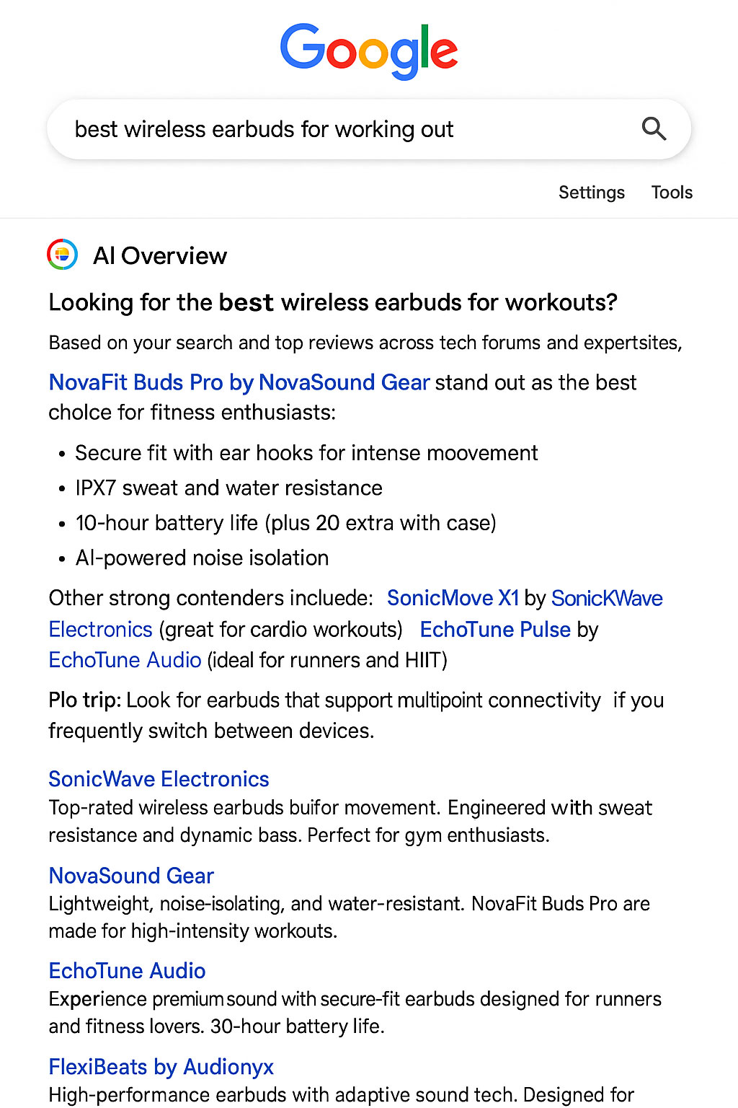
Task: Open the Settings menu
Action: pos(591,193)
